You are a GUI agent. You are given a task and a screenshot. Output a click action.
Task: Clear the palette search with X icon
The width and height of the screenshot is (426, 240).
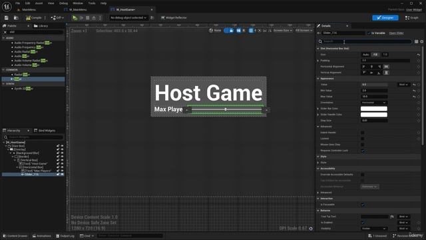pyautogui.click(x=5, y=32)
